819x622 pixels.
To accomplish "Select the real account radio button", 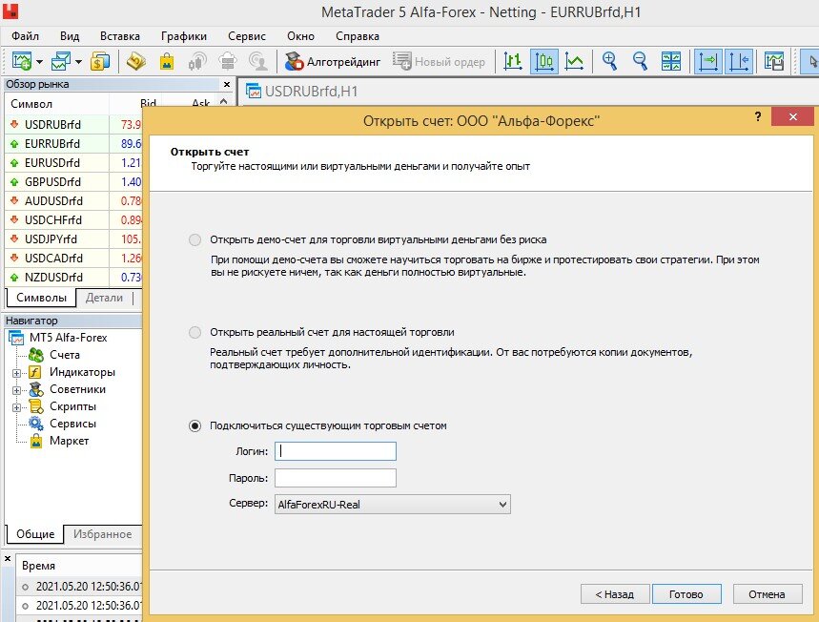I will click(195, 332).
